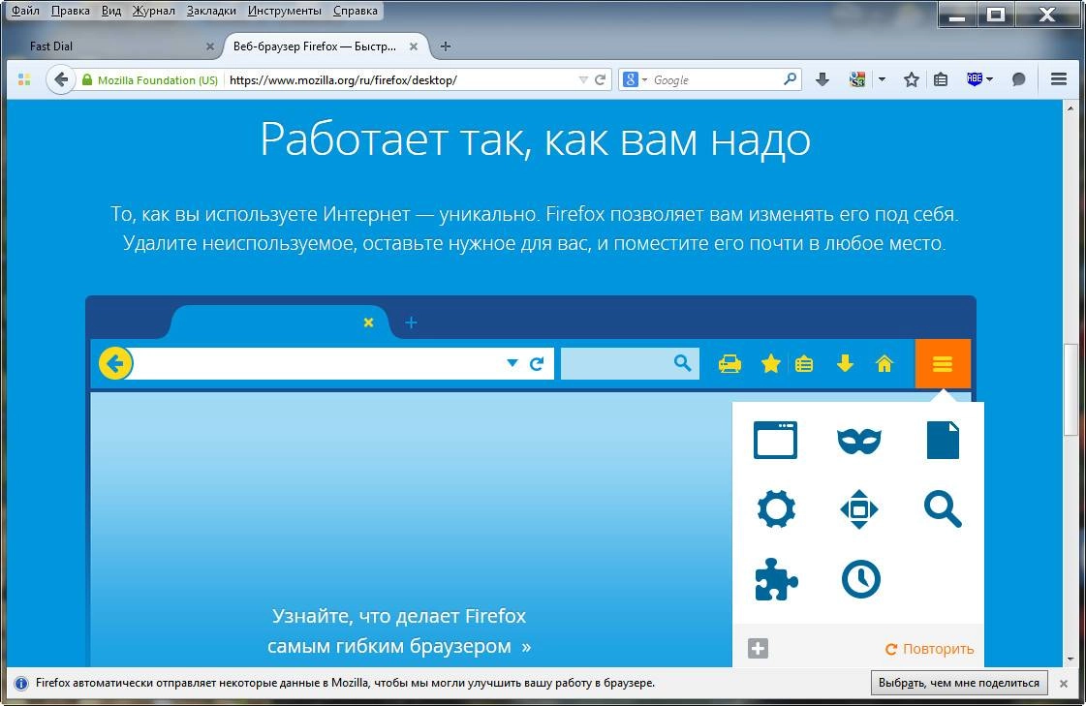Click the illustration's reload icon
Viewport: 1086px width, 706px height.
537,363
